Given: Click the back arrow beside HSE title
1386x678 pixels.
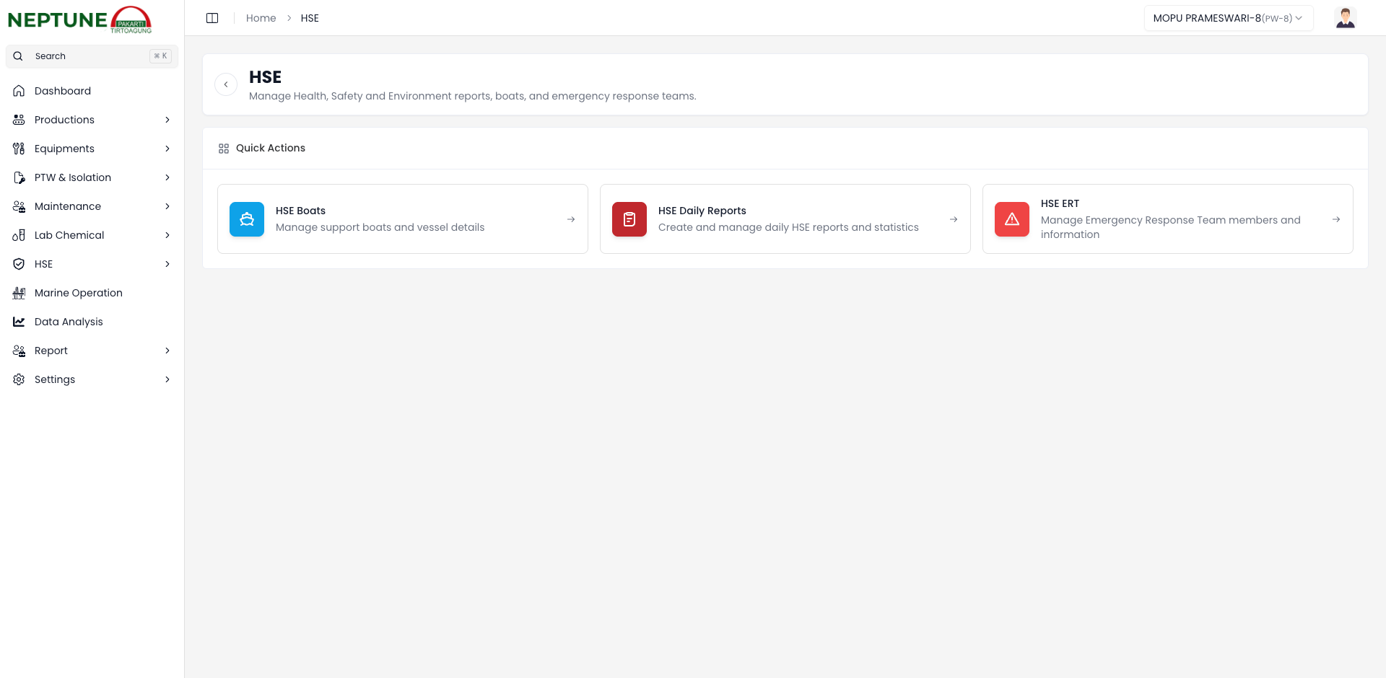Looking at the screenshot, I should pos(226,84).
